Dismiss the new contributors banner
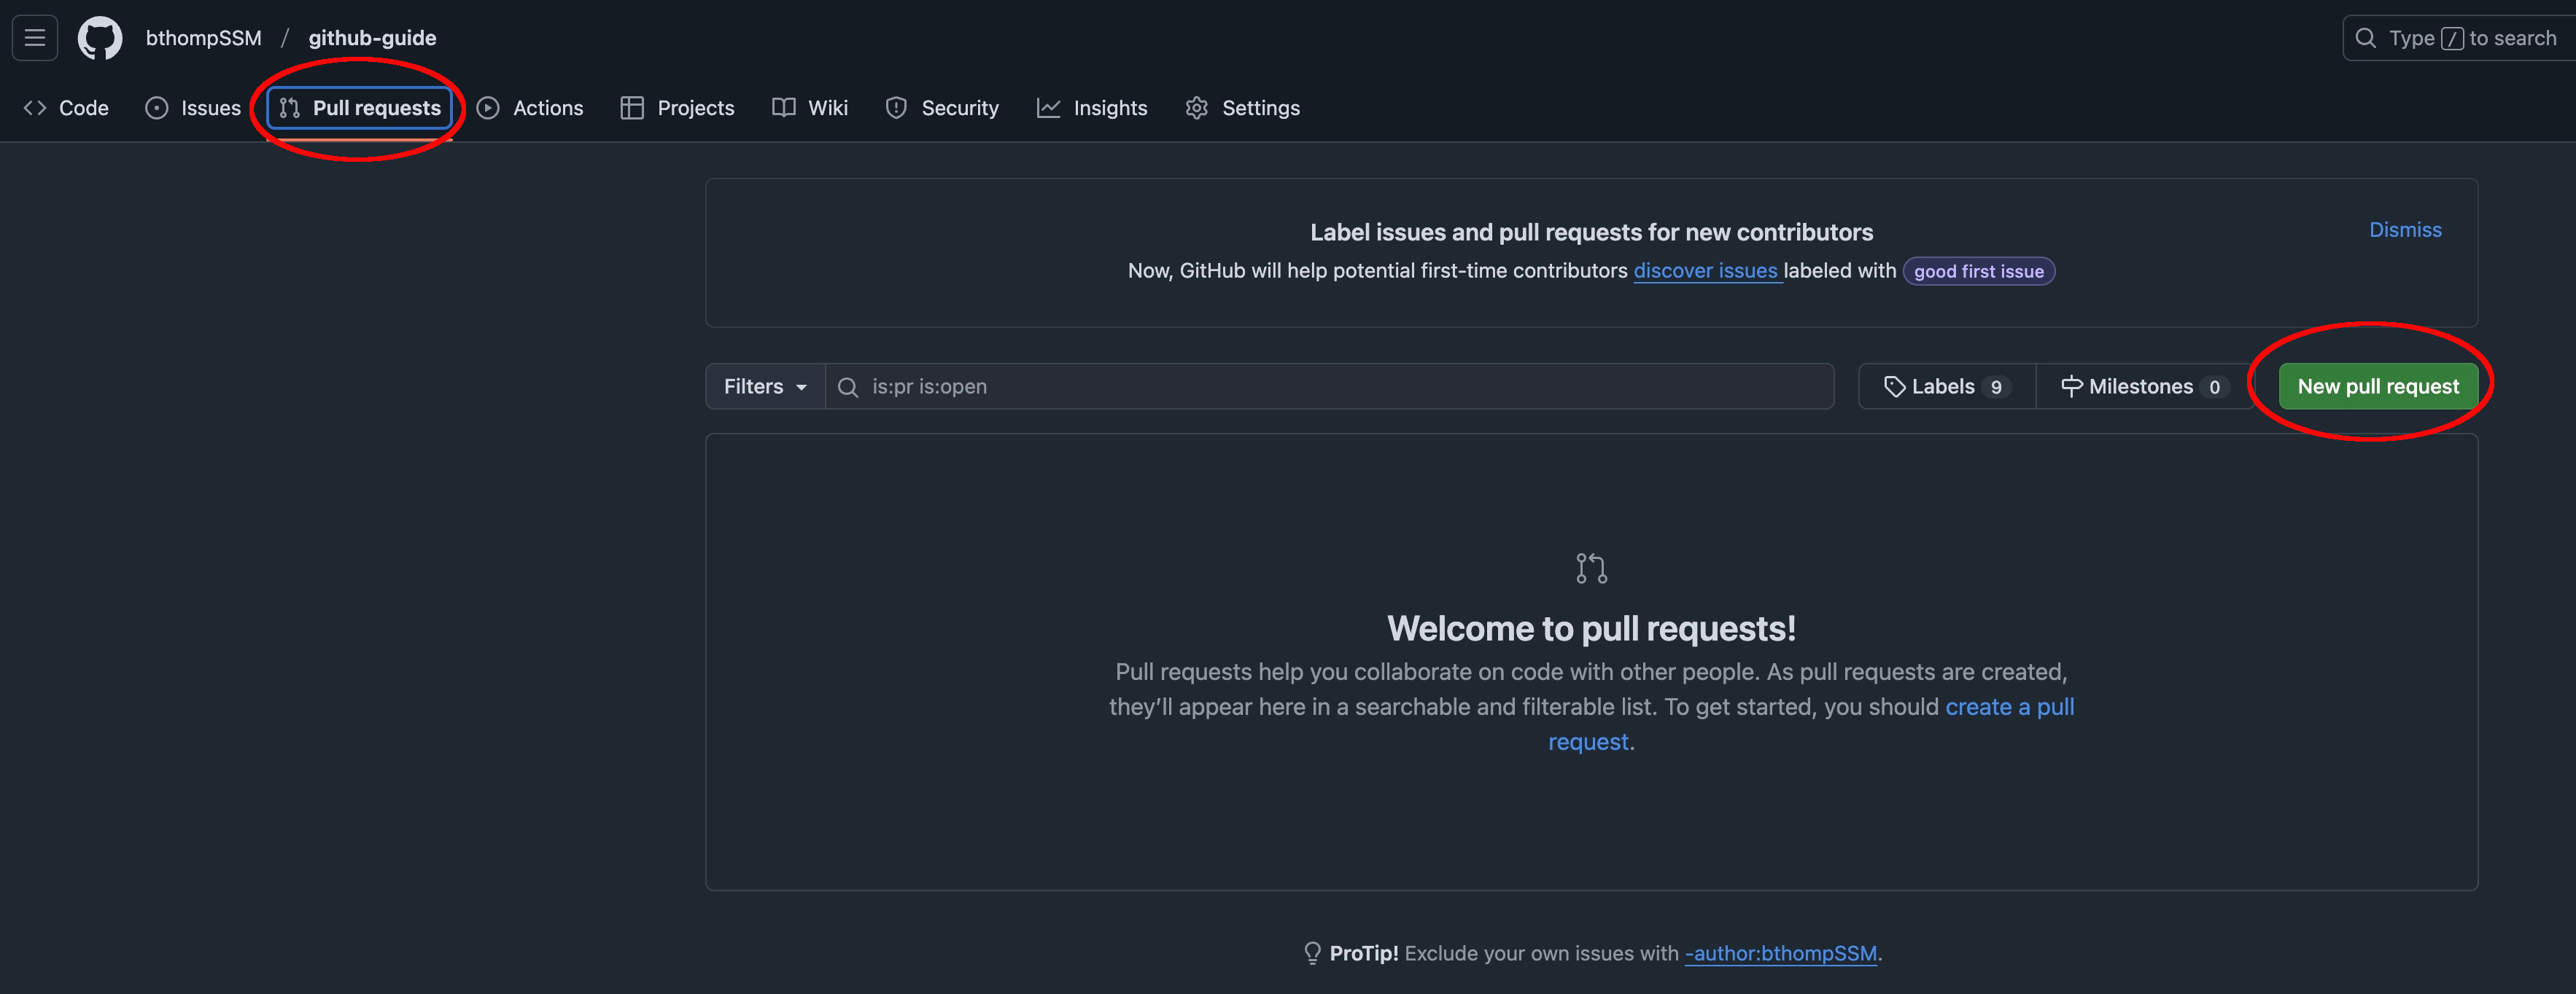 [x=2405, y=230]
